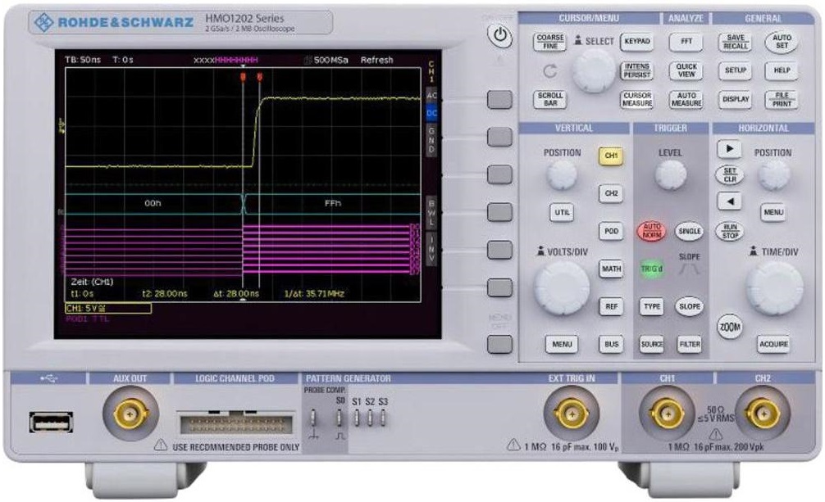Click the 'CH1: 5 V' channel label
The width and height of the screenshot is (825, 502).
(108, 309)
